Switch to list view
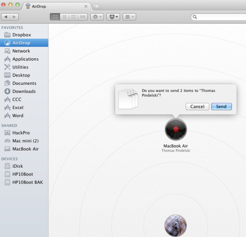Image resolution: width=246 pixels, height=237 pixels. (x=64, y=17)
